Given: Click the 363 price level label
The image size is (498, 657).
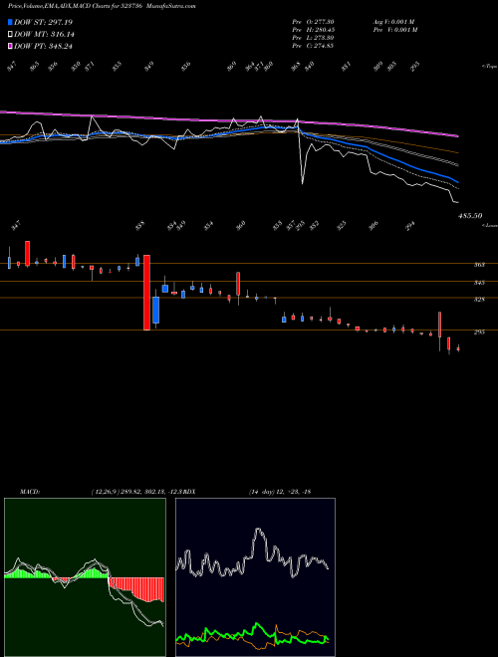Looking at the screenshot, I should pyautogui.click(x=479, y=265).
